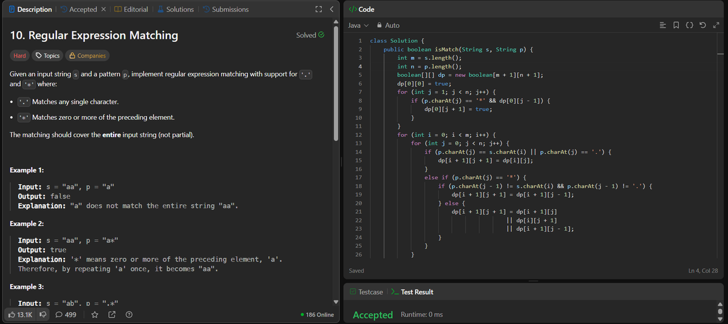Viewport: 728px width, 324px height.
Task: Click line number 12 in the gutter
Action: 359,134
